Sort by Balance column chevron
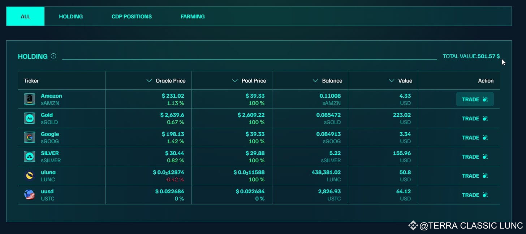 pos(315,81)
